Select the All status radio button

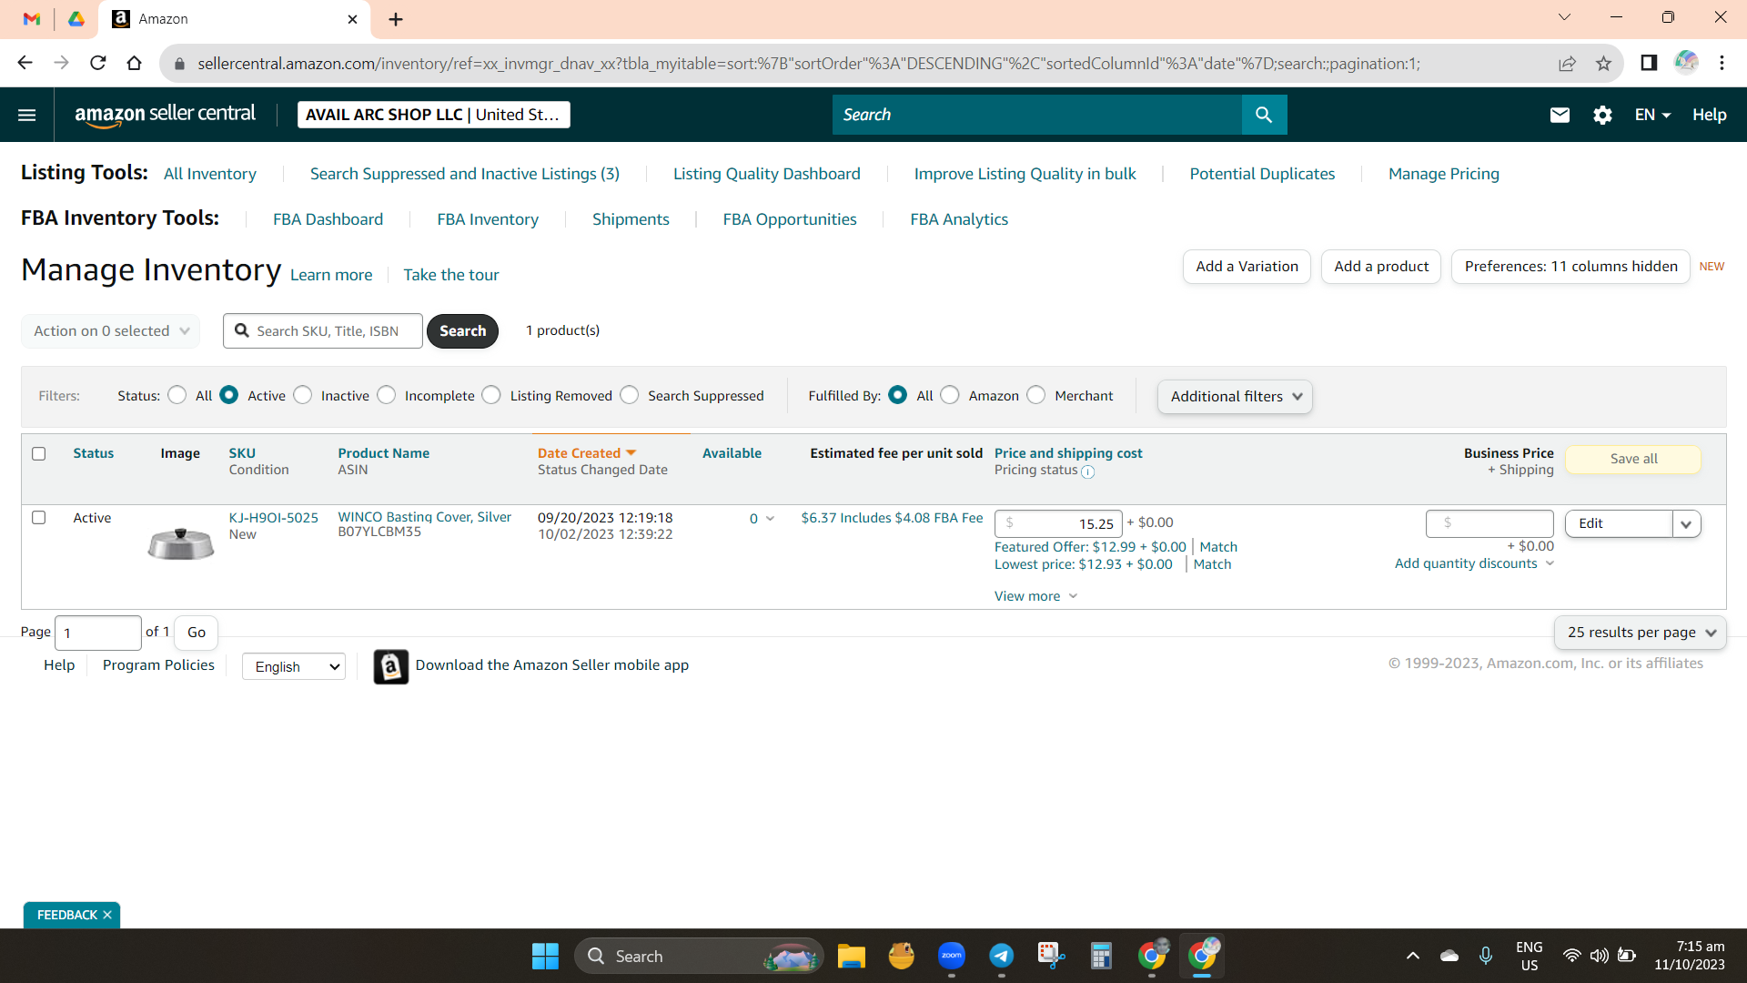pyautogui.click(x=177, y=395)
